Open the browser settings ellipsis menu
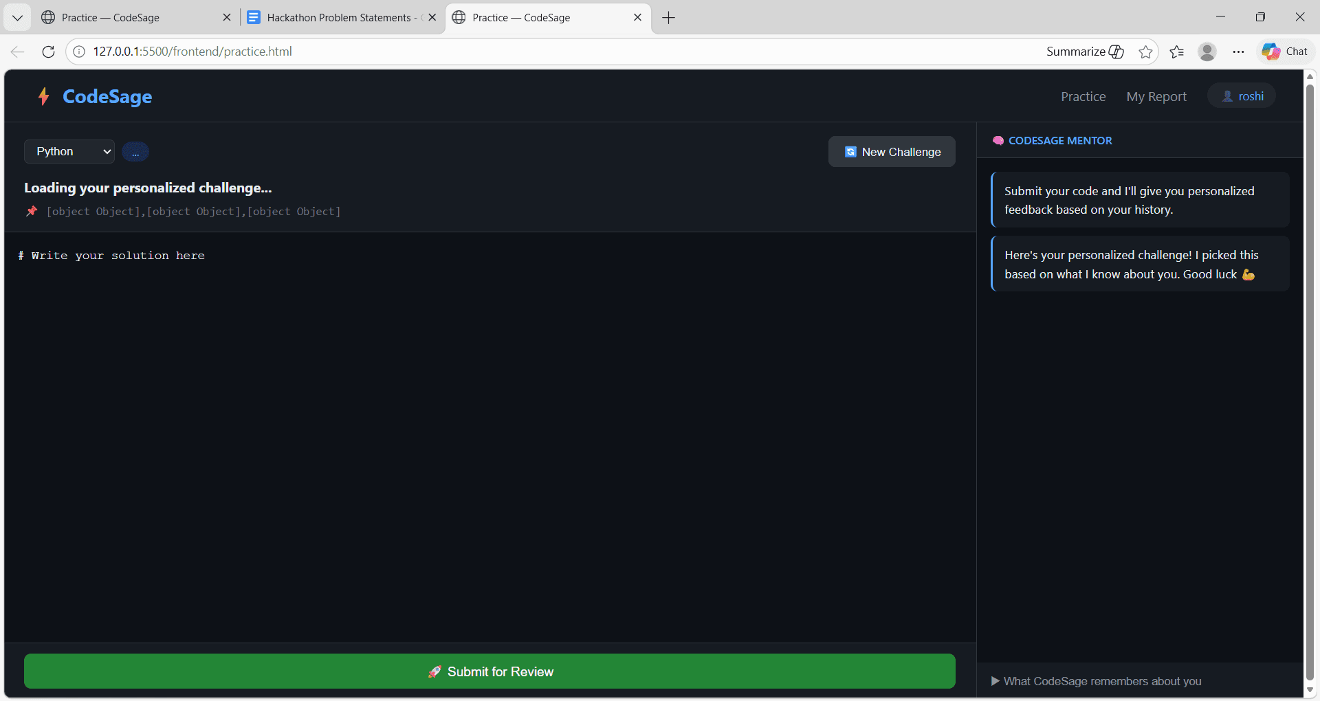The image size is (1320, 701). coord(1238,52)
